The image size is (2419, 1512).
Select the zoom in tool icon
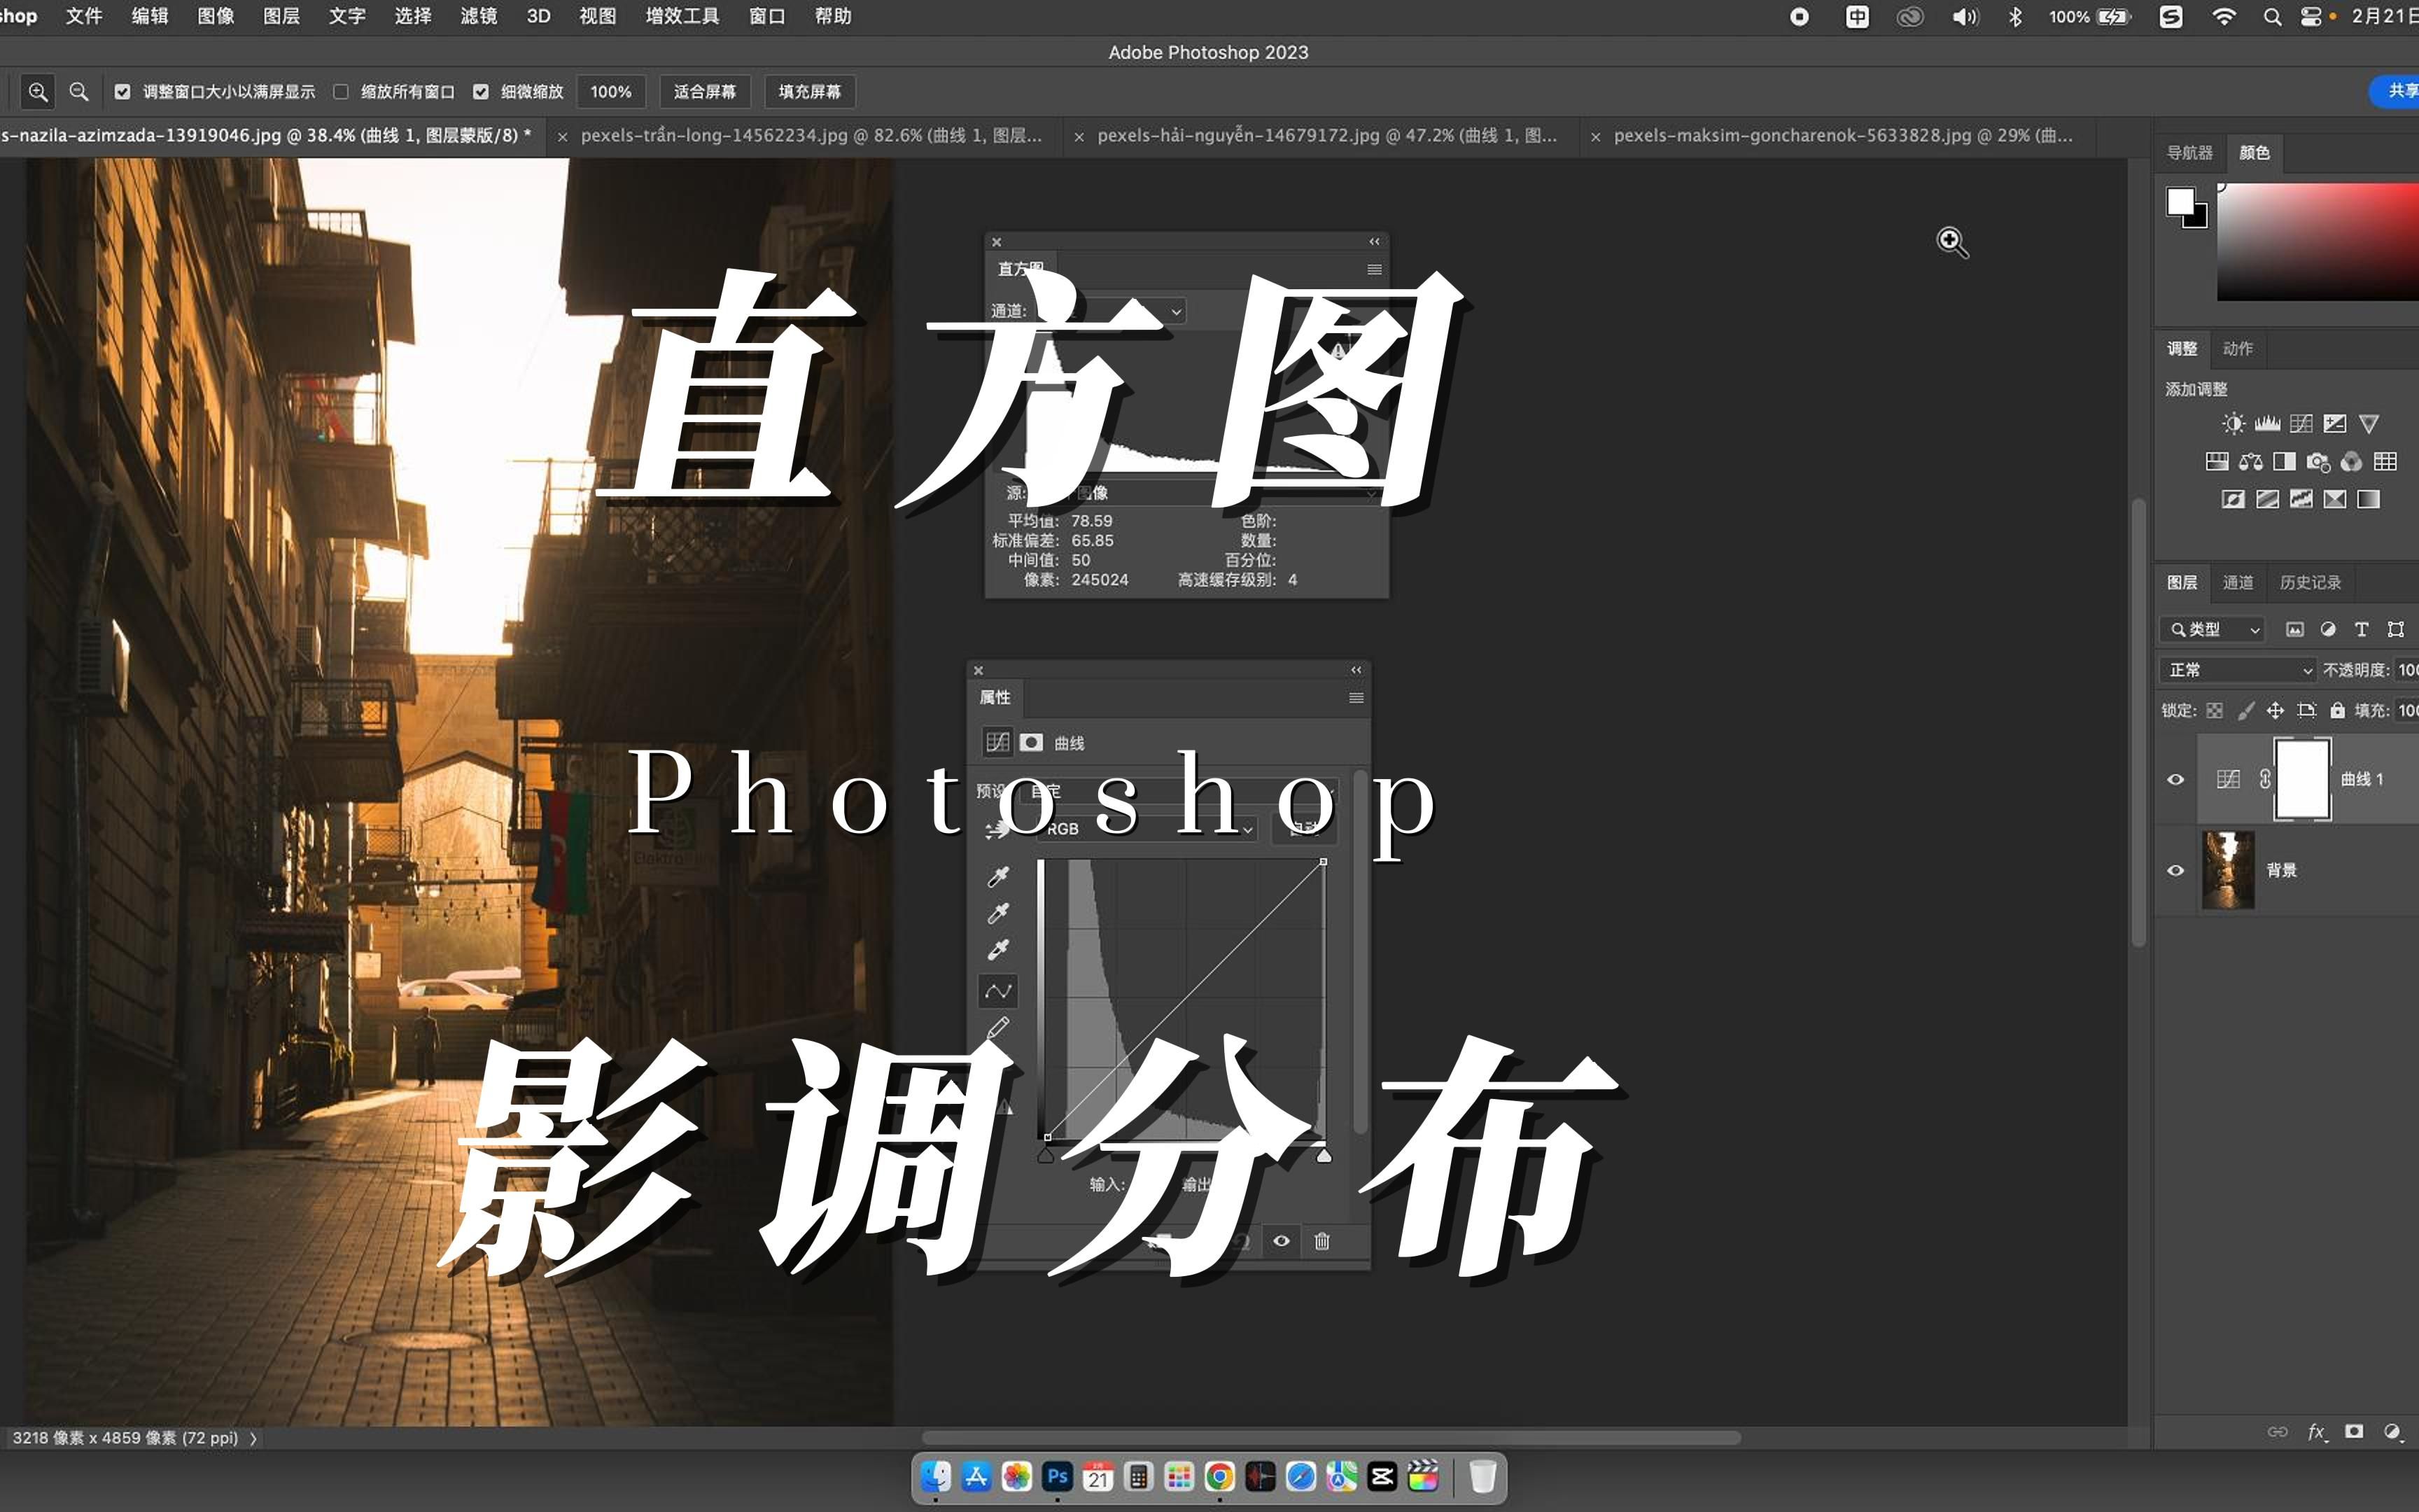click(x=38, y=92)
